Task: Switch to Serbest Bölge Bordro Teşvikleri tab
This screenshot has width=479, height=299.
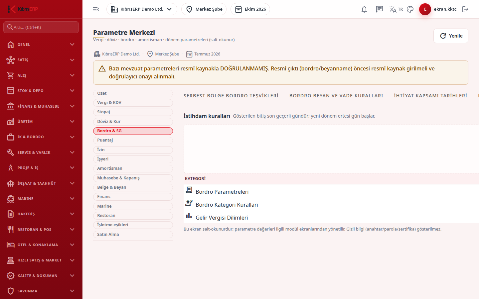Action: (x=231, y=96)
